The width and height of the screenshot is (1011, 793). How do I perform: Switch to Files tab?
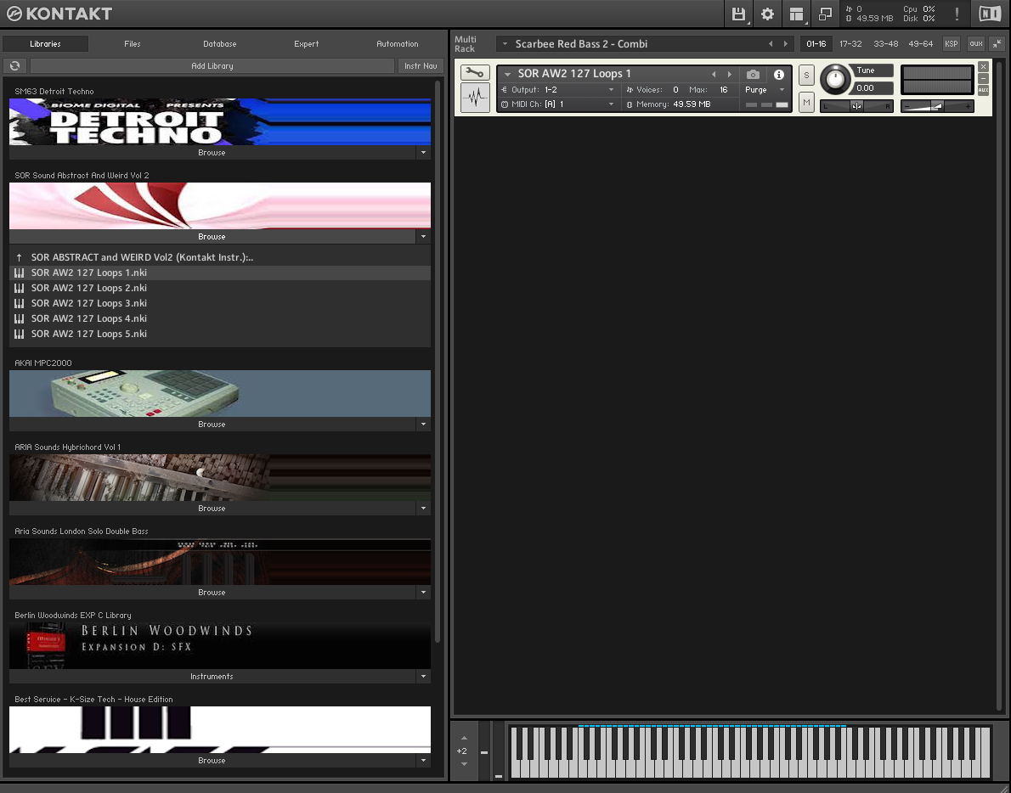(x=133, y=44)
